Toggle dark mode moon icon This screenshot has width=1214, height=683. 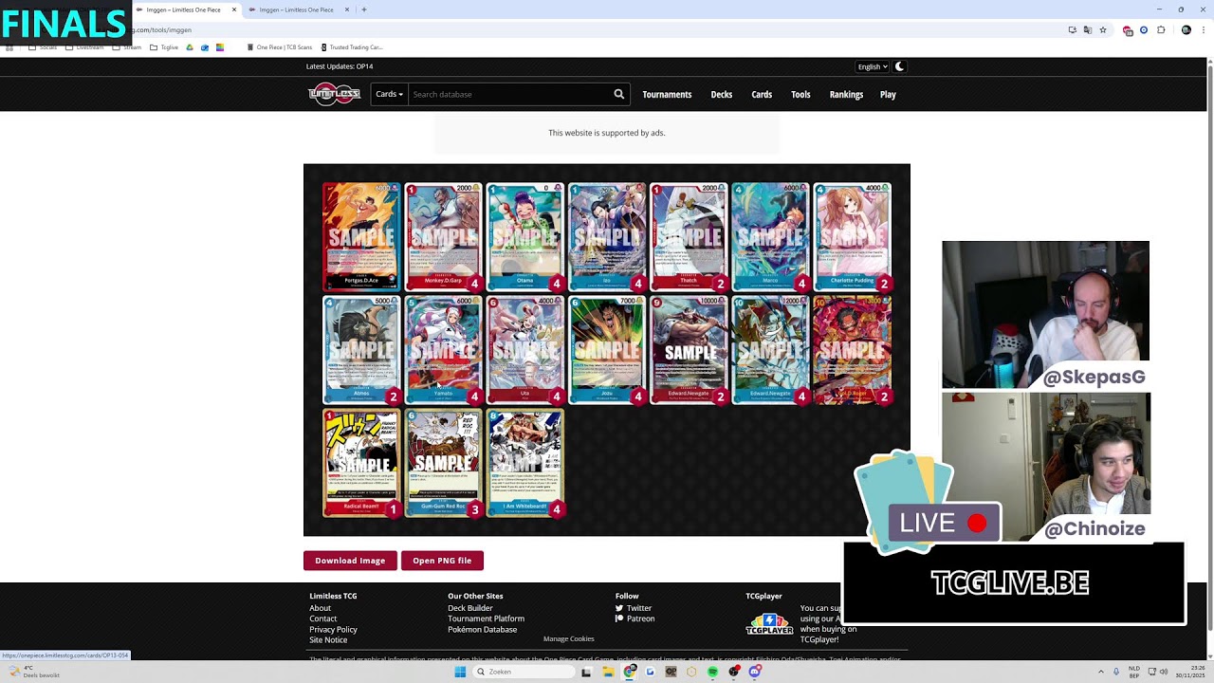coord(900,66)
